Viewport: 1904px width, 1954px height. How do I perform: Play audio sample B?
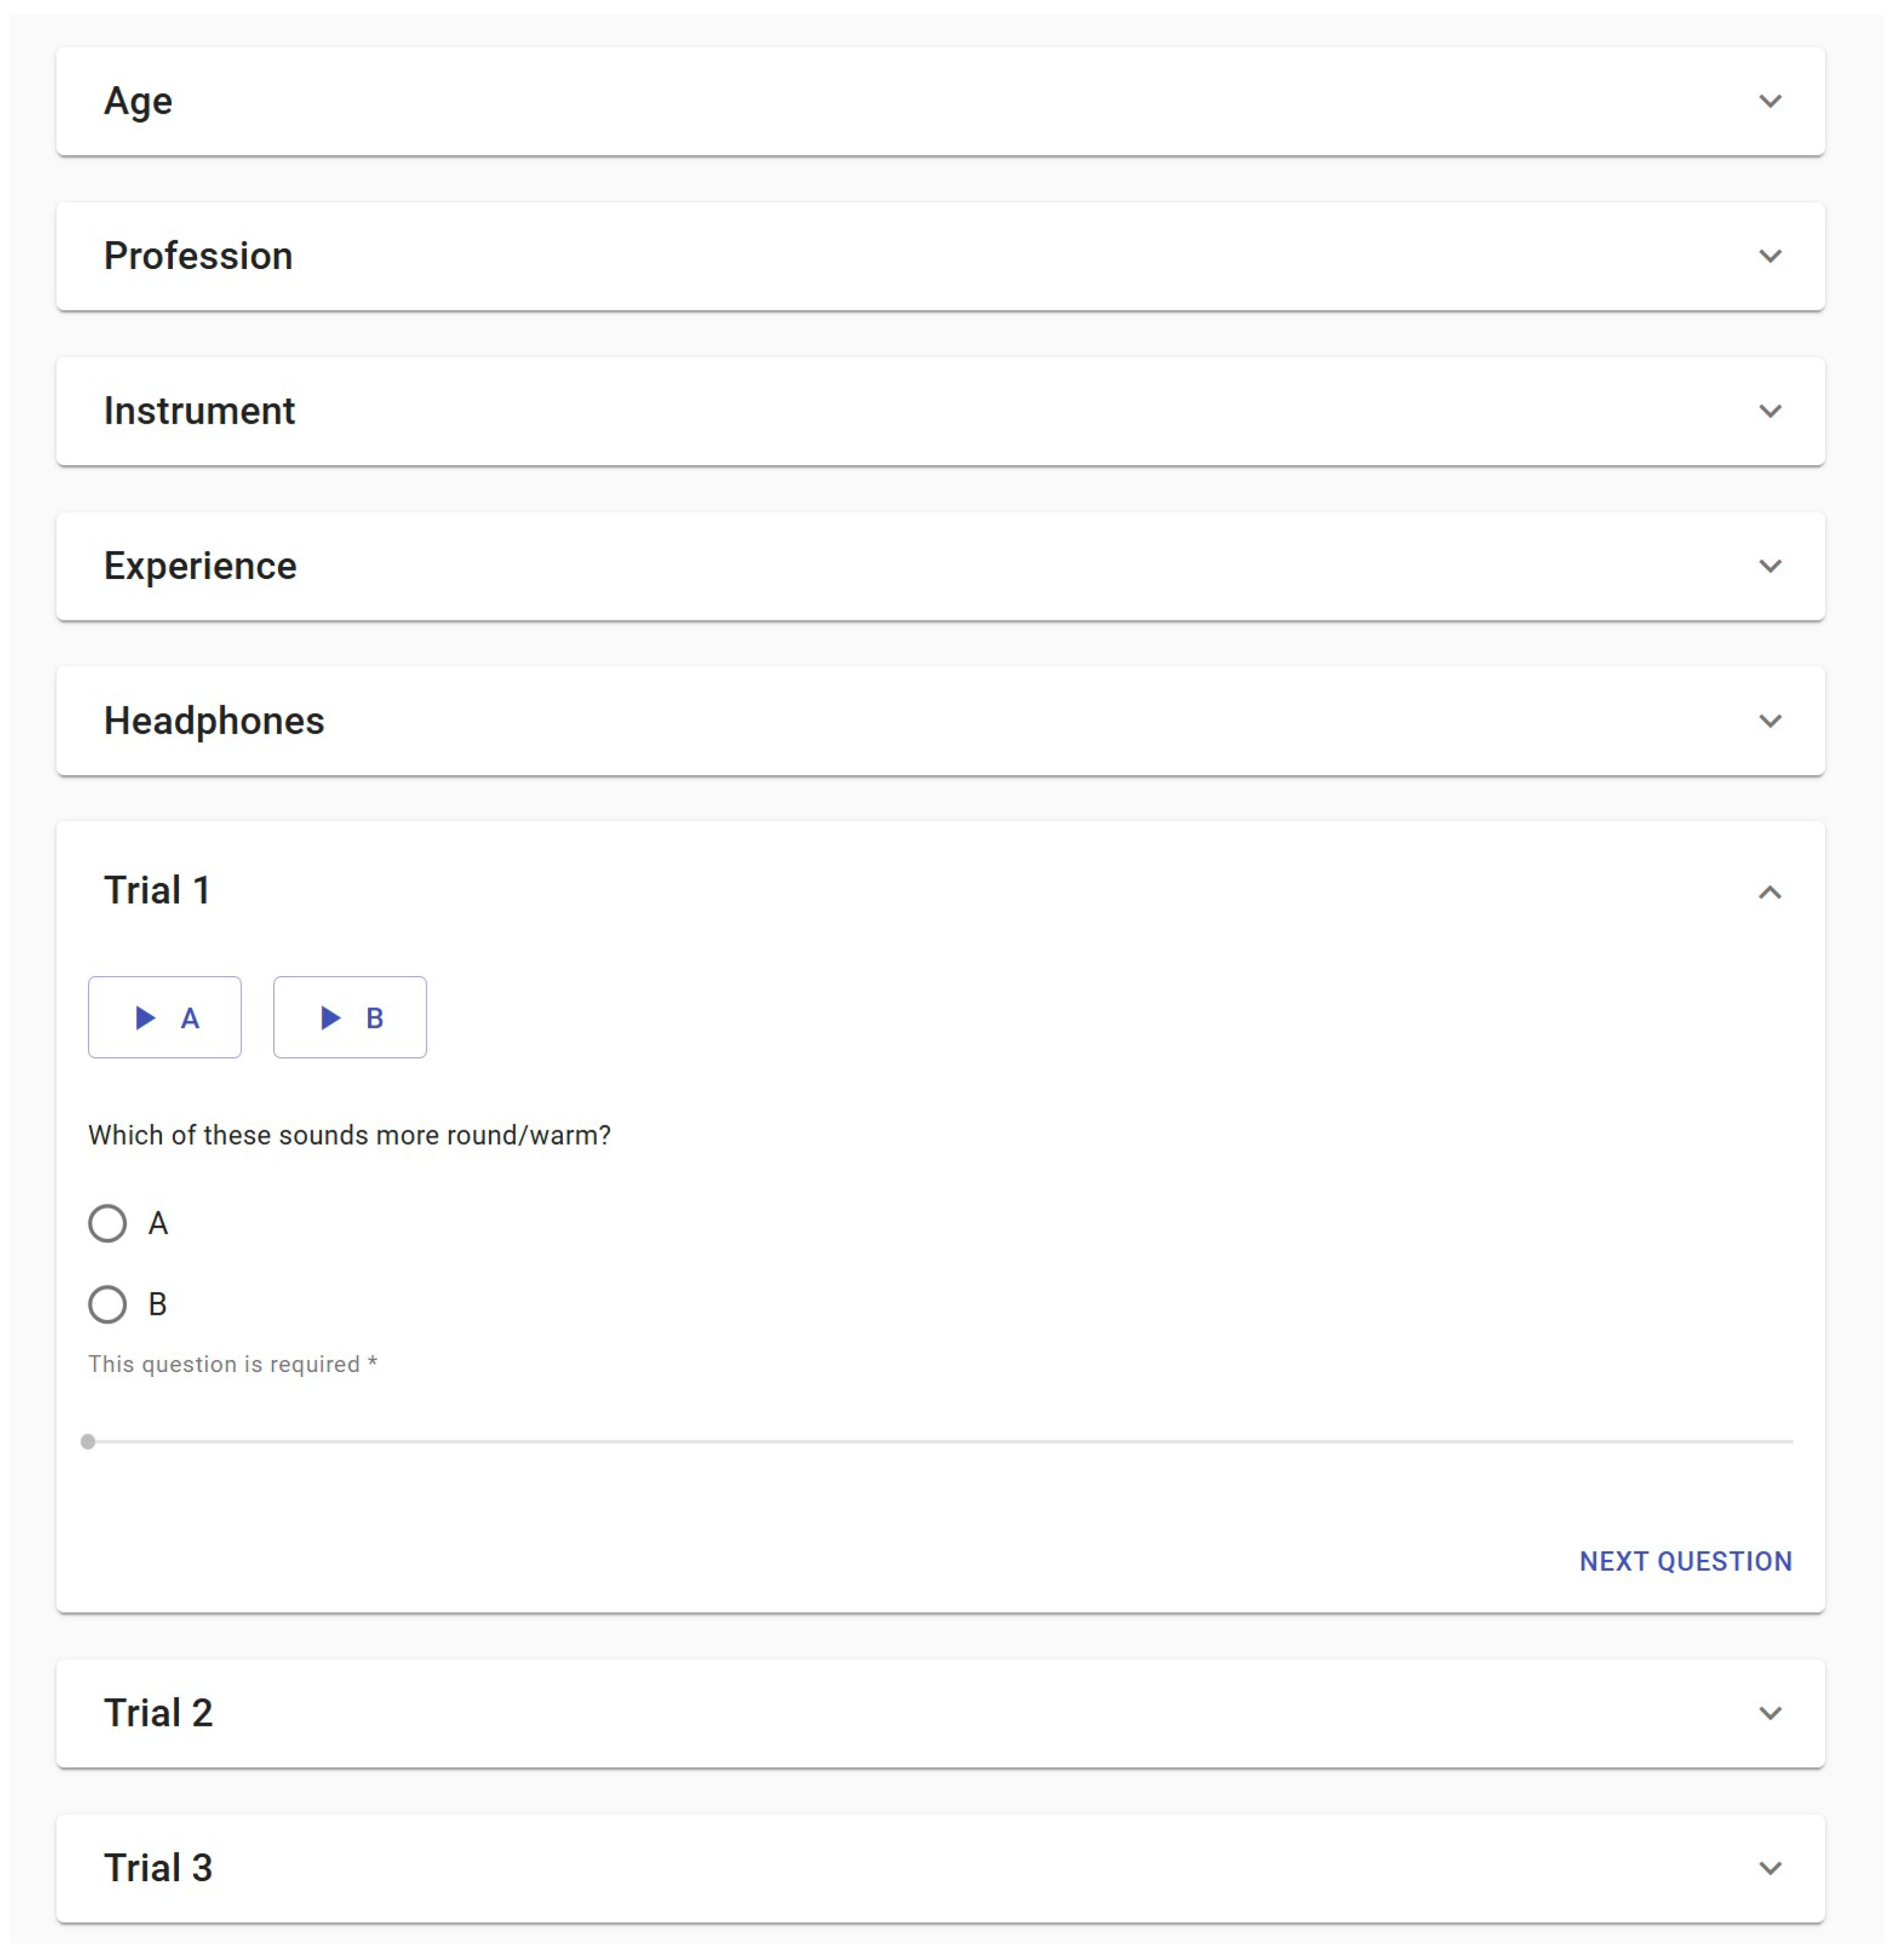point(350,1018)
